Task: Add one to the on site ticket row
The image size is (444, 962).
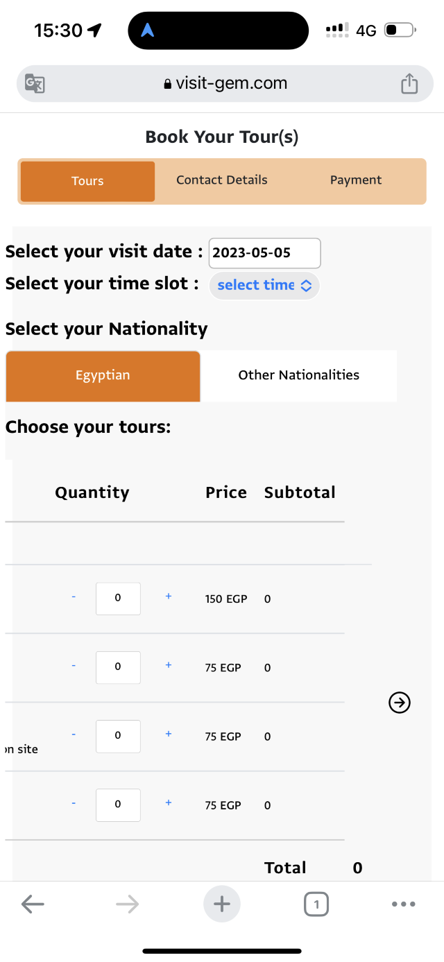Action: click(169, 734)
